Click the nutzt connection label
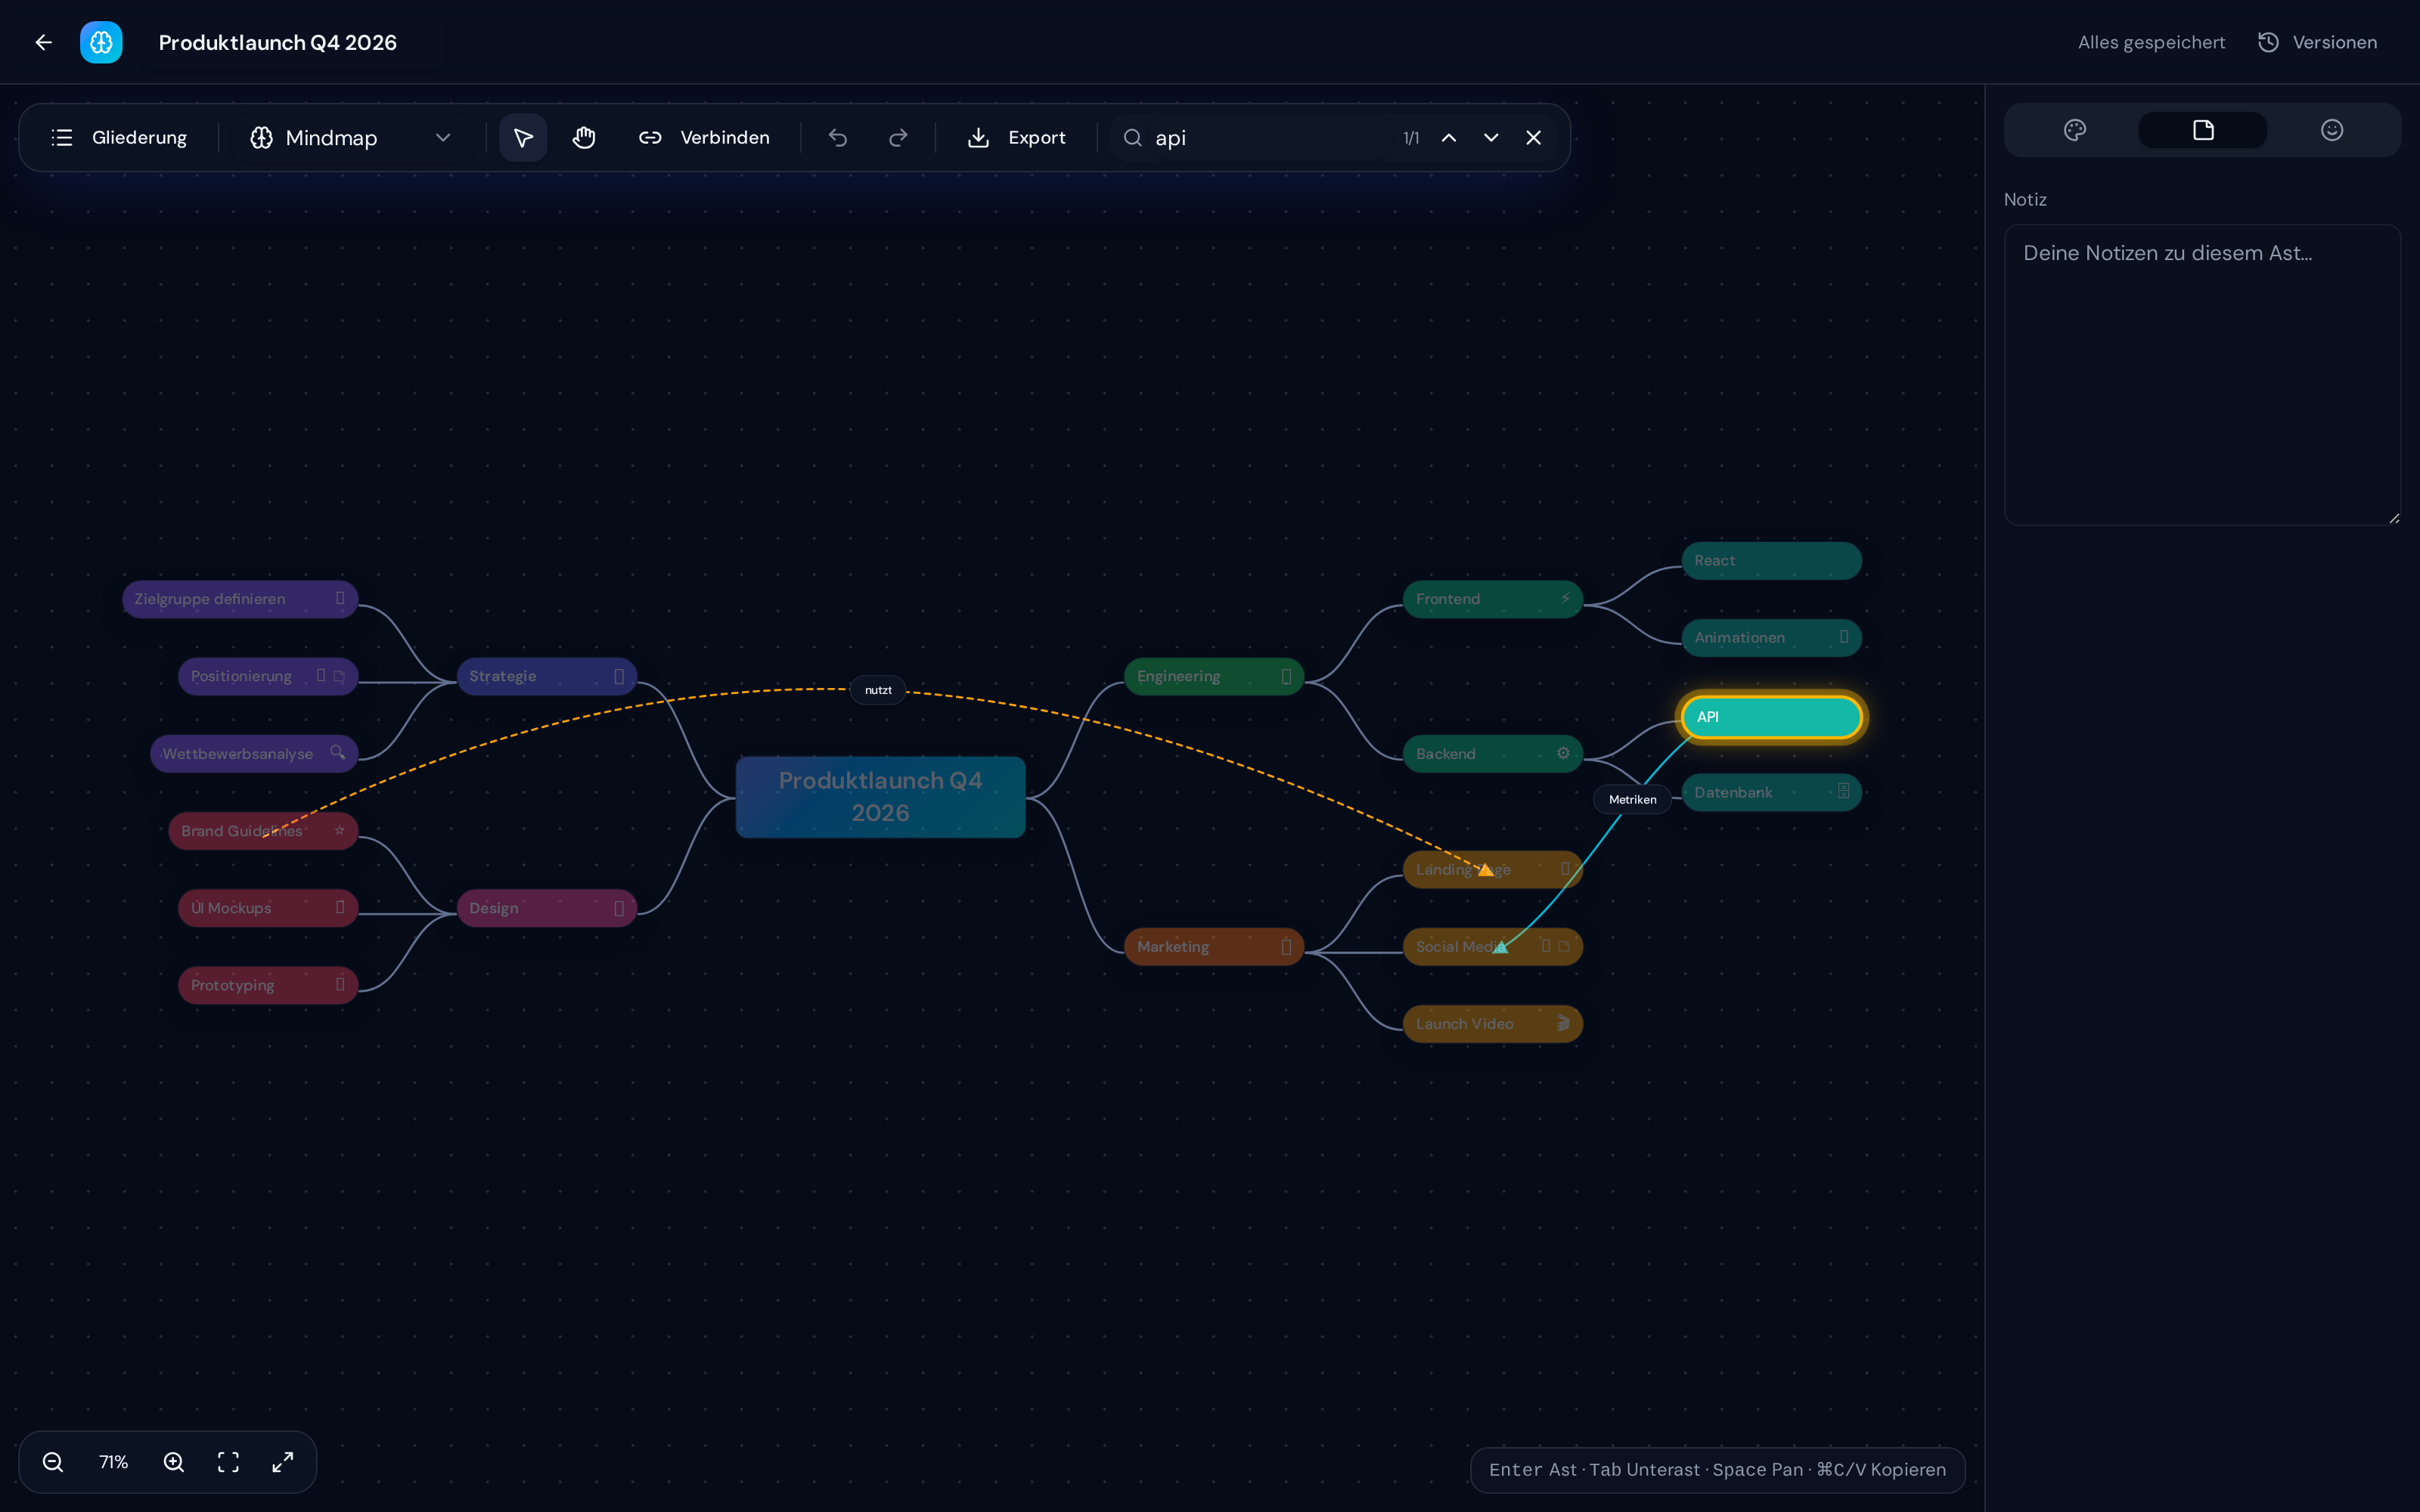Screen dimensions: 2420x1512 [x=878, y=690]
